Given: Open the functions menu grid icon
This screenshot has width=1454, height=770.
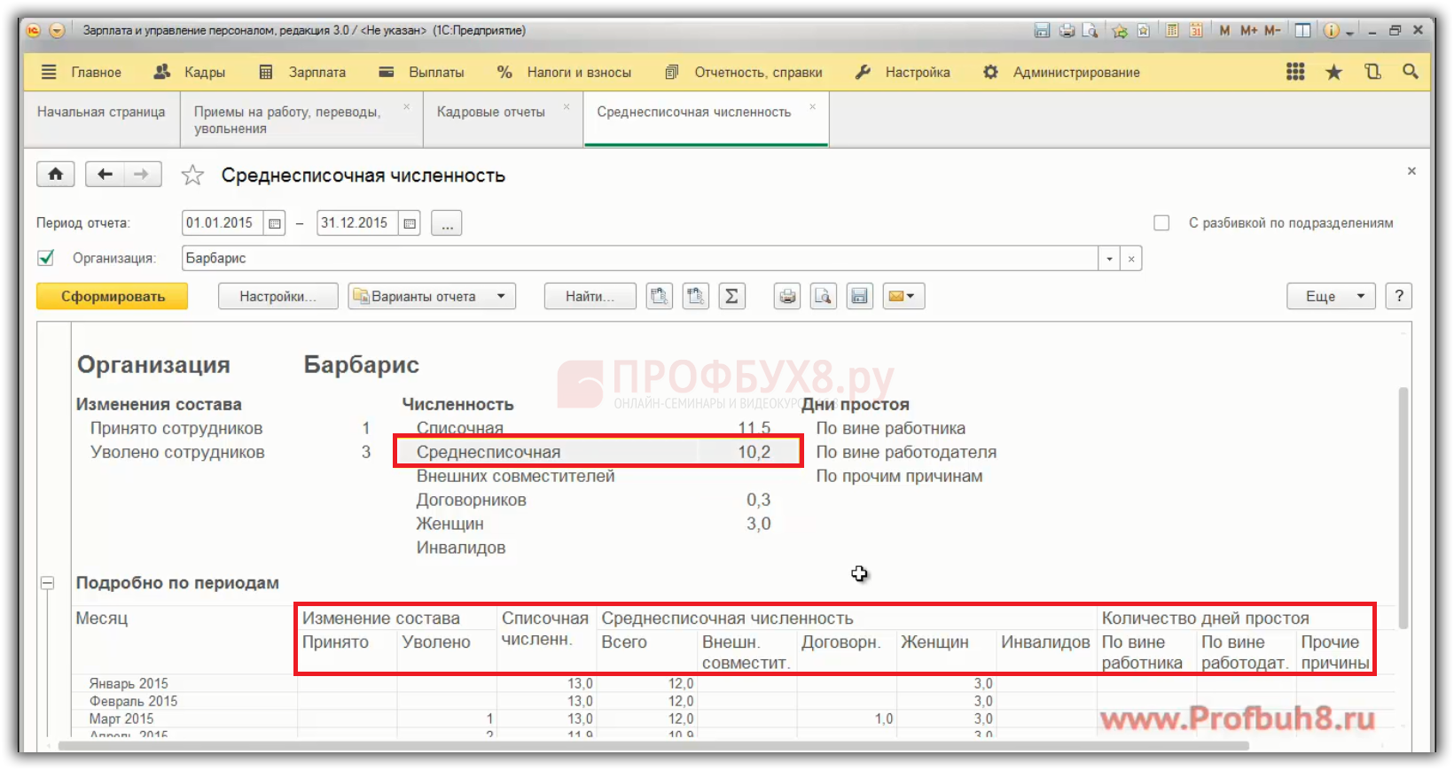Looking at the screenshot, I should tap(1295, 72).
